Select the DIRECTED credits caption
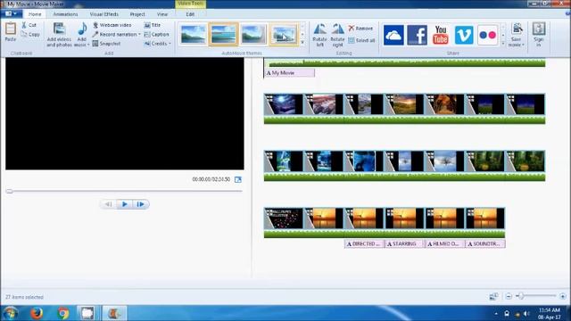The height and width of the screenshot is (321, 571). (x=364, y=243)
